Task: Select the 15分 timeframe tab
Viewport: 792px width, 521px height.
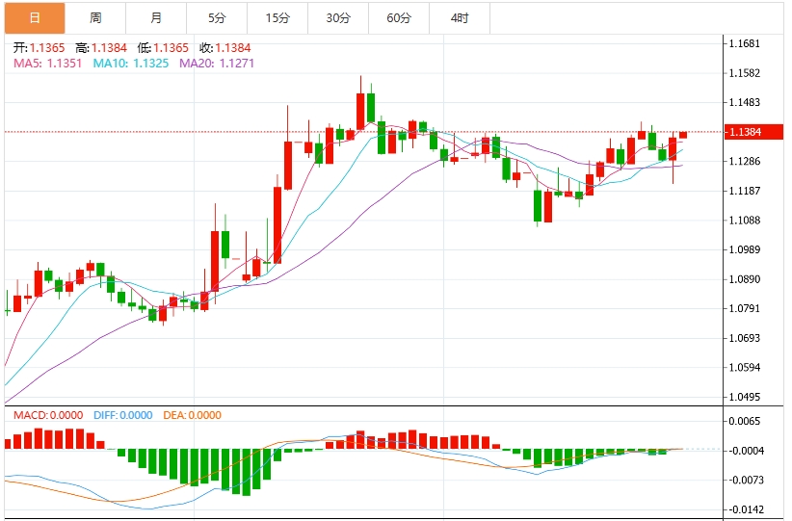Action: [x=277, y=18]
